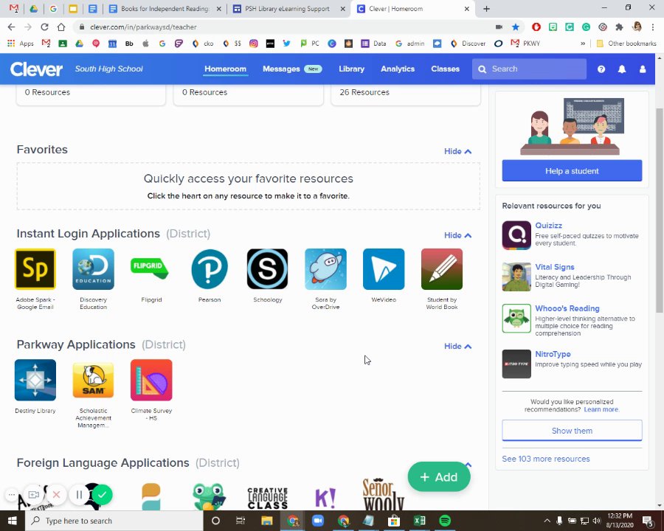Launch the Pearson app

pyautogui.click(x=210, y=269)
